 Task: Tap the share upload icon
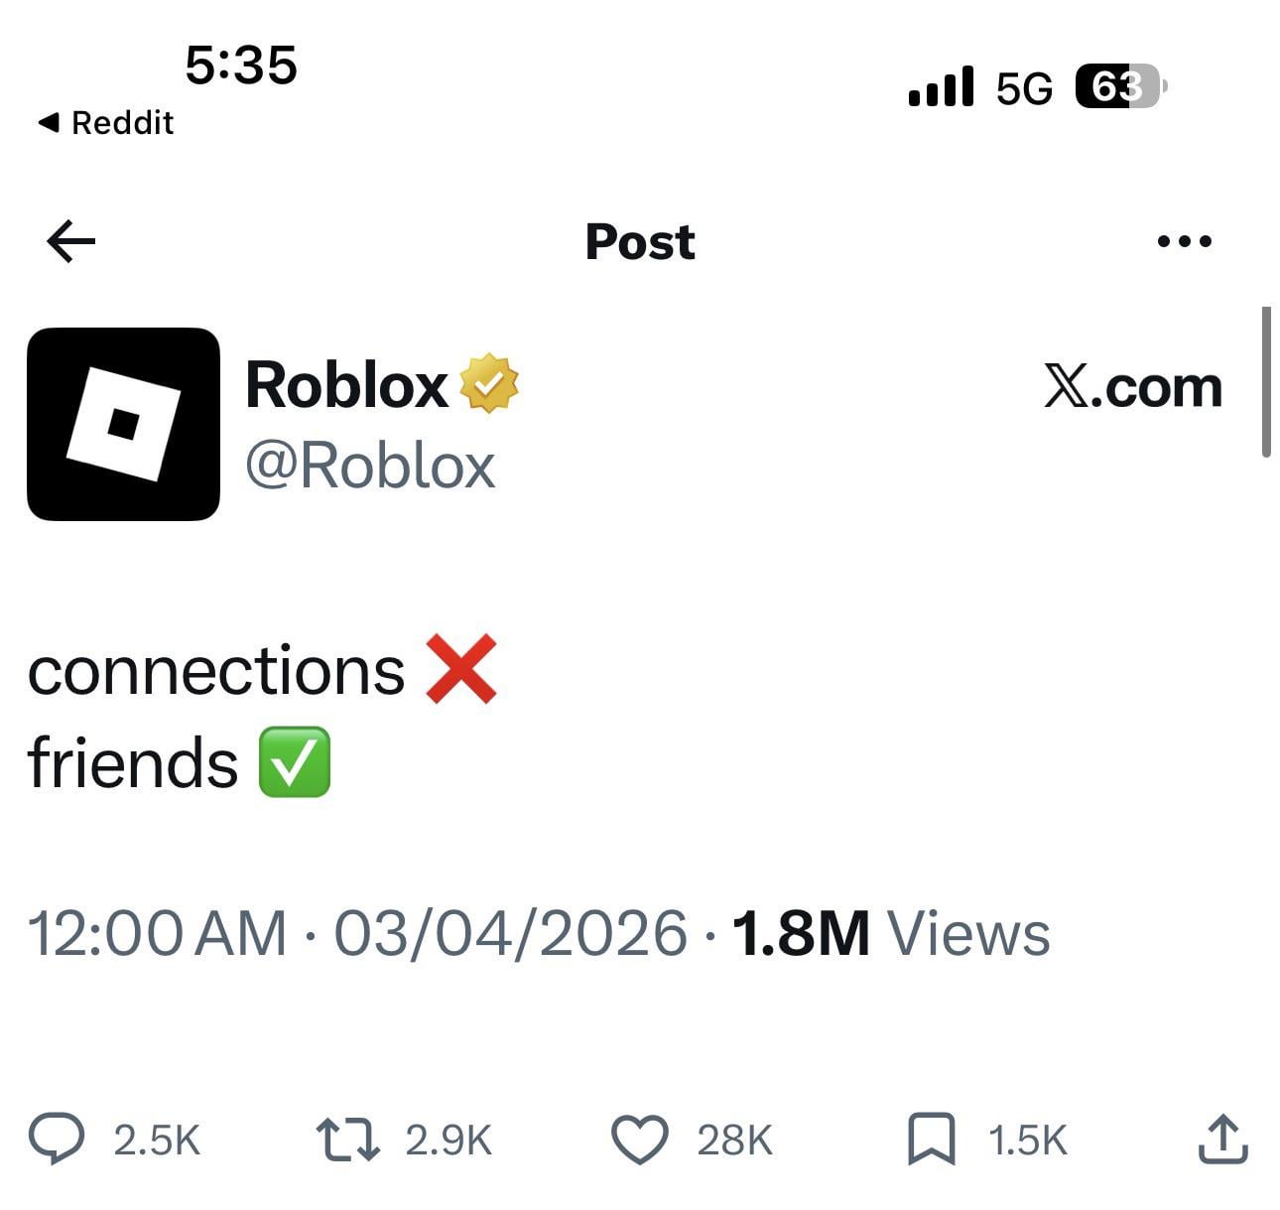pos(1221,1140)
